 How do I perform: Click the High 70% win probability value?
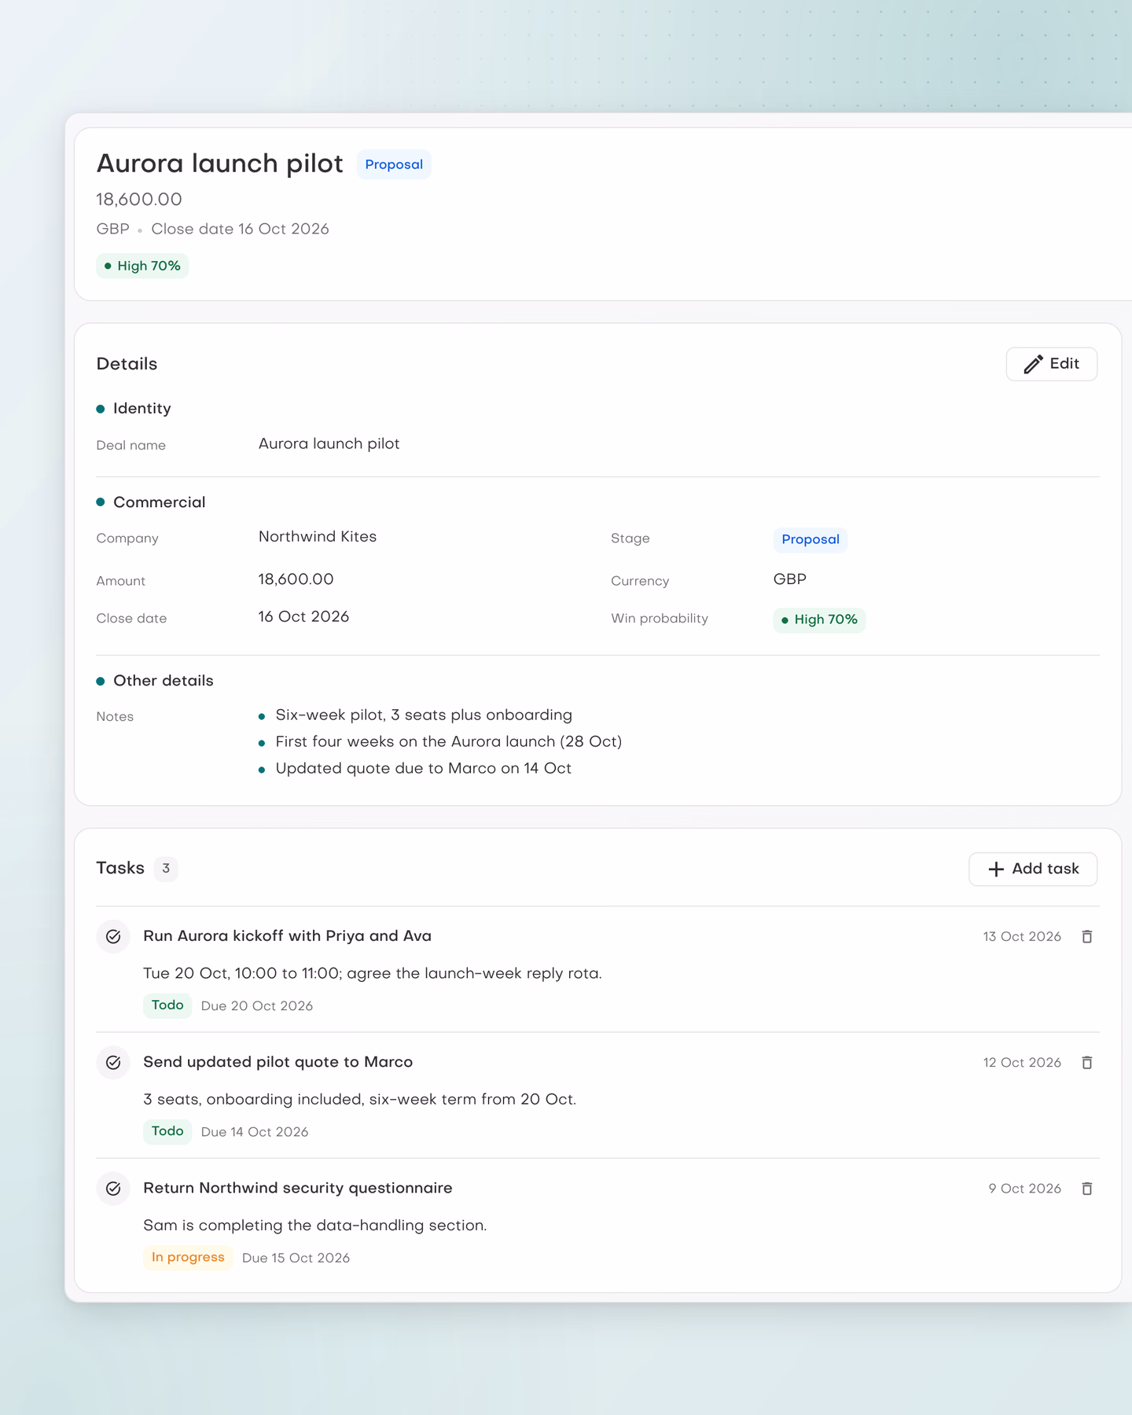(x=819, y=620)
